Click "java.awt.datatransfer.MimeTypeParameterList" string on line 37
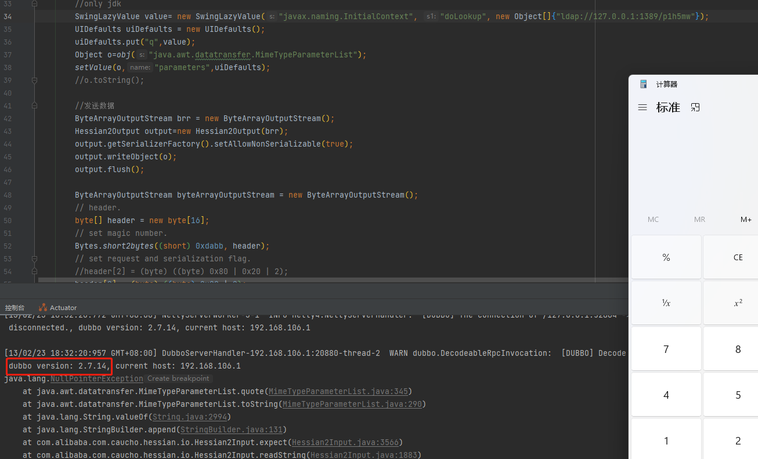The width and height of the screenshot is (758, 459). coord(253,54)
